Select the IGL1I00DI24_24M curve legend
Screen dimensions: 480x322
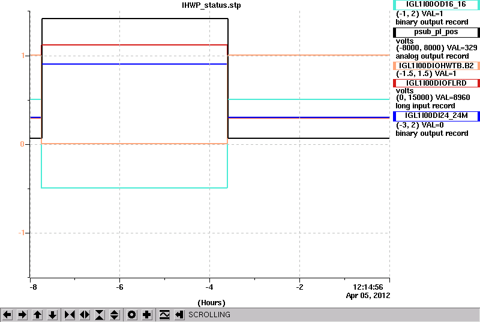click(436, 116)
